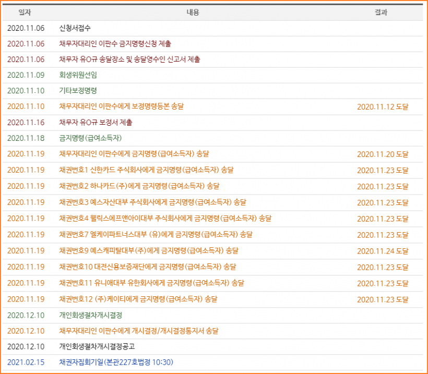Click the 2020.11.16 date cell
The image size is (428, 374).
[x=26, y=122]
